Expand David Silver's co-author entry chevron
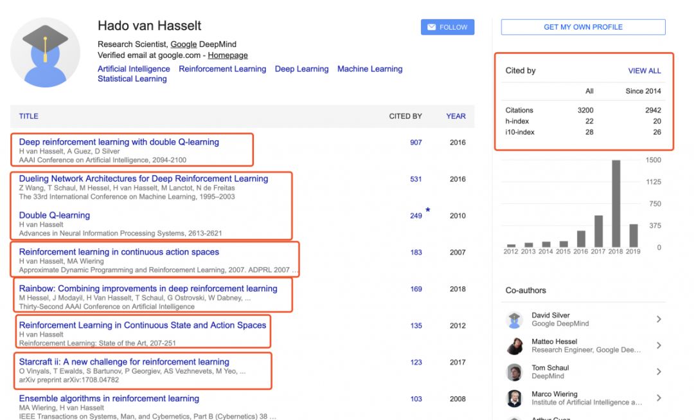 [x=659, y=320]
